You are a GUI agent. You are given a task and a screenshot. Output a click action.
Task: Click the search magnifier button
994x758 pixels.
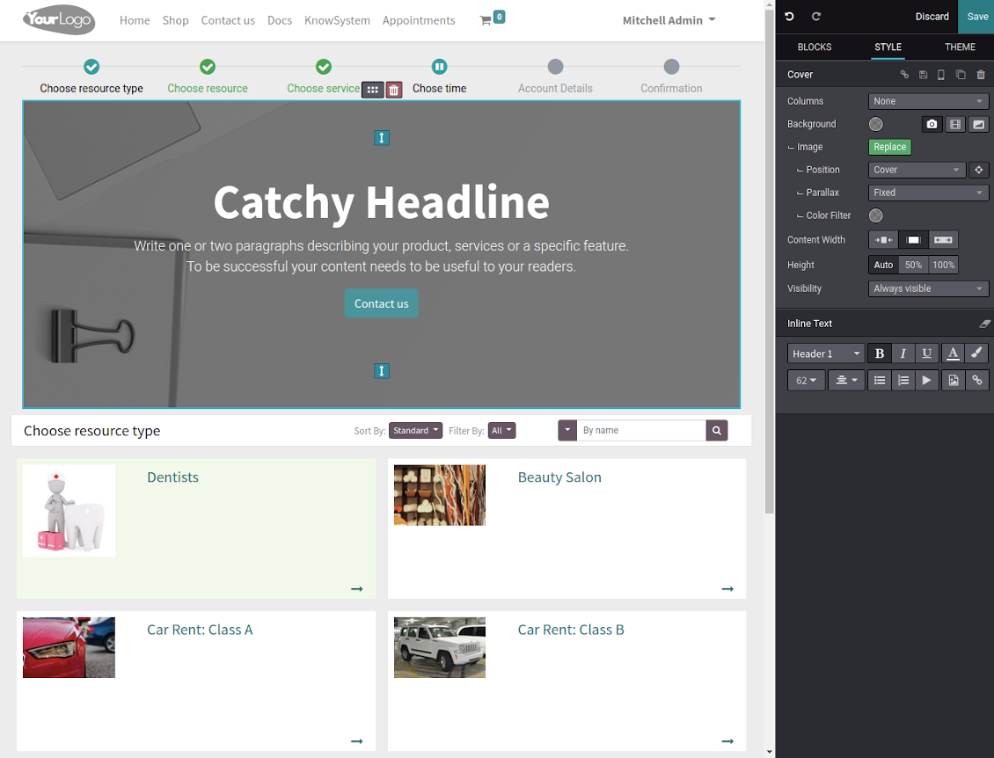[717, 430]
